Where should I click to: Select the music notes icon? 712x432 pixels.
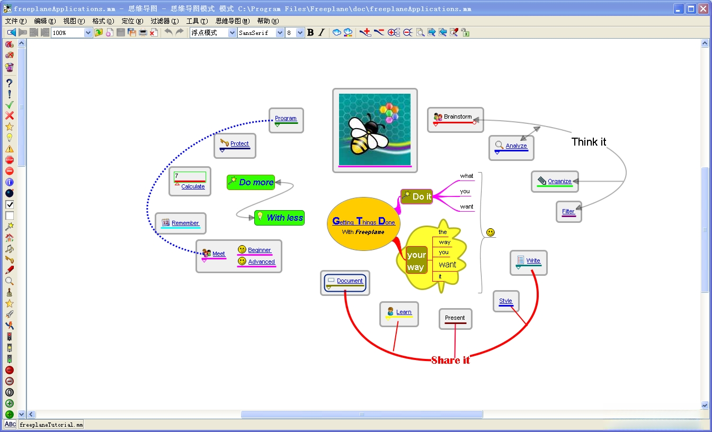pyautogui.click(x=9, y=248)
